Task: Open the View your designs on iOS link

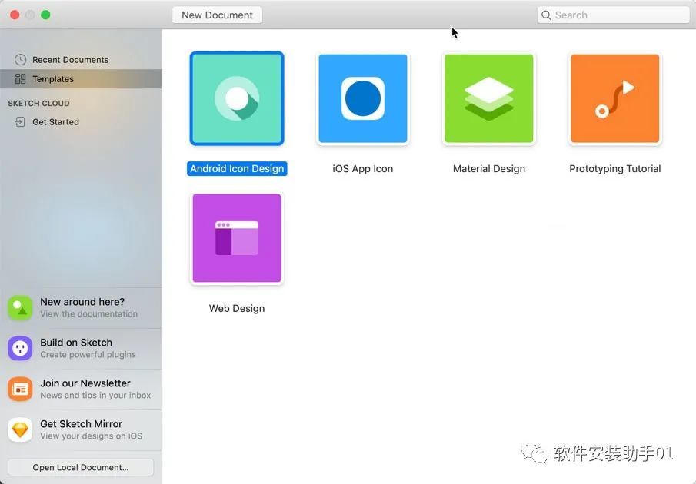Action: tap(91, 436)
